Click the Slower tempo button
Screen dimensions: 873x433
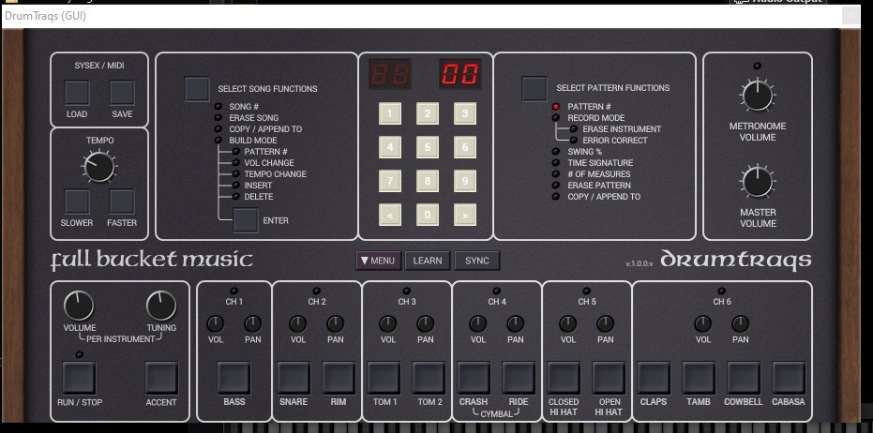coord(77,202)
